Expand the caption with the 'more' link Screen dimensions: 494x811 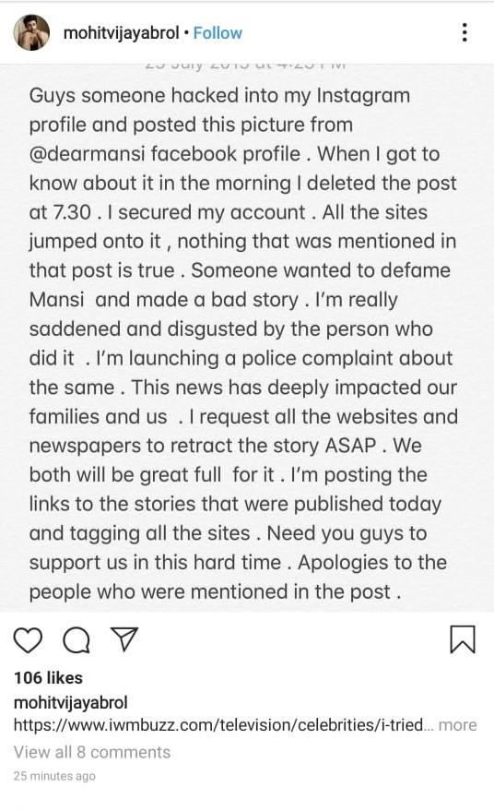click(457, 725)
